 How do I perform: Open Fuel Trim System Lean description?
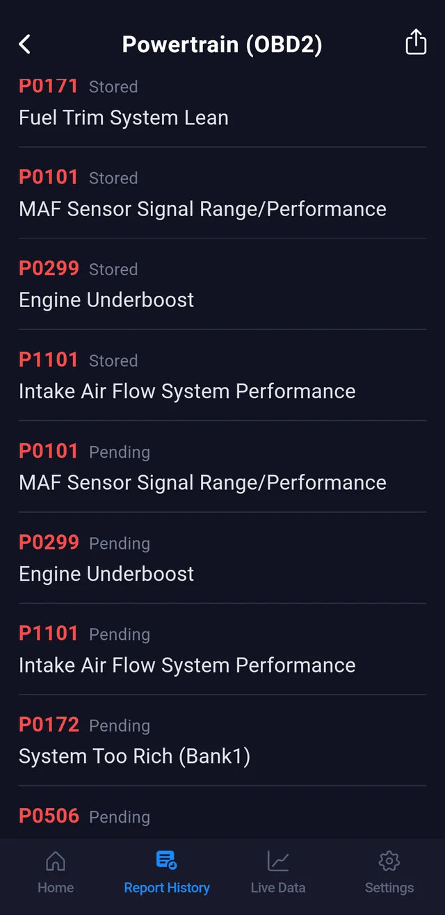[x=123, y=117]
